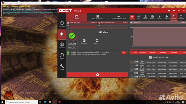The width and height of the screenshot is (186, 104).
Task: Click Core 2 Clock value 3999,04 MHz
Action: click(151, 70)
